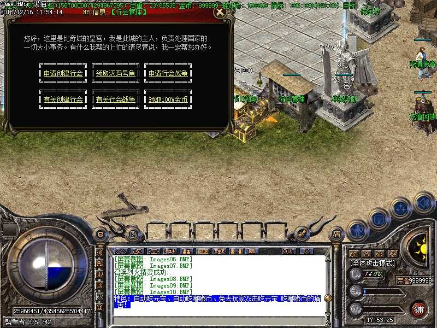Image resolution: width=437 pixels, height=328 pixels.
Task: Open the 有关行会战争 info link
Action: click(x=115, y=99)
